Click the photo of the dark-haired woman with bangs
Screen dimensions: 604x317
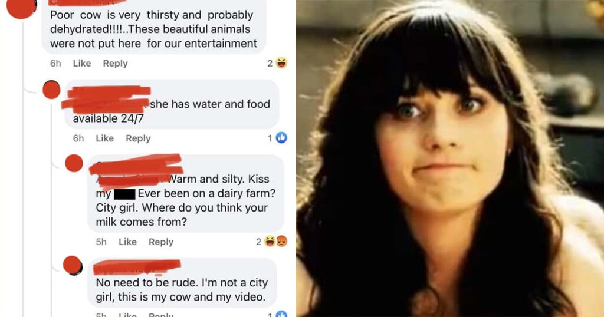tap(450, 158)
